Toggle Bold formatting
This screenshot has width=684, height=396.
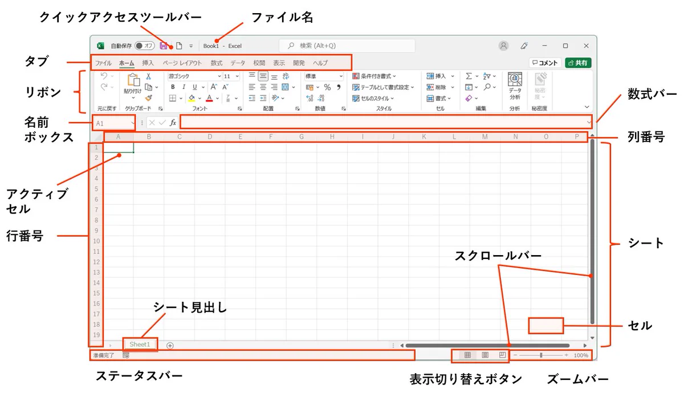pos(173,87)
